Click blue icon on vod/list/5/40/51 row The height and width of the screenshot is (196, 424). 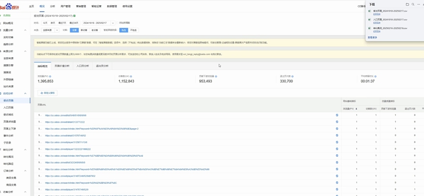coord(337,115)
